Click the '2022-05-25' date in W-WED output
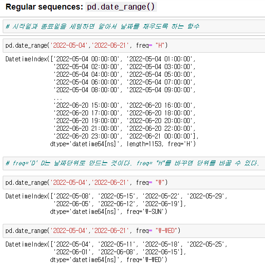Viewport: 265px width, 267px height. [x=206, y=244]
